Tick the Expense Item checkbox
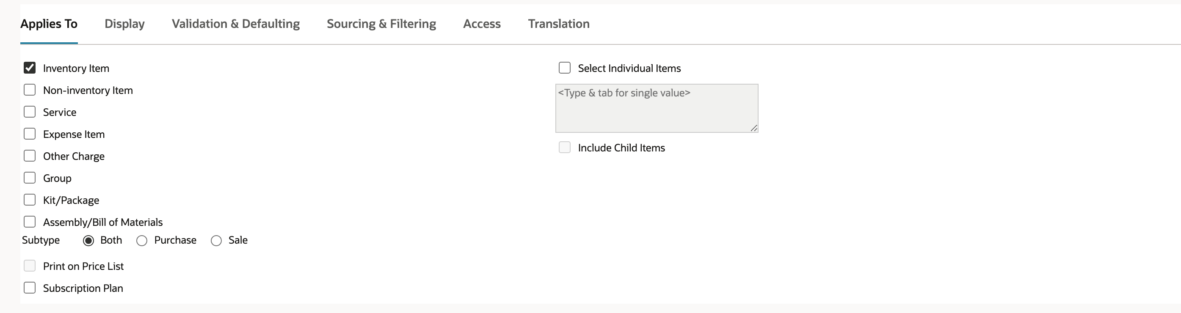1181x313 pixels. 30,134
